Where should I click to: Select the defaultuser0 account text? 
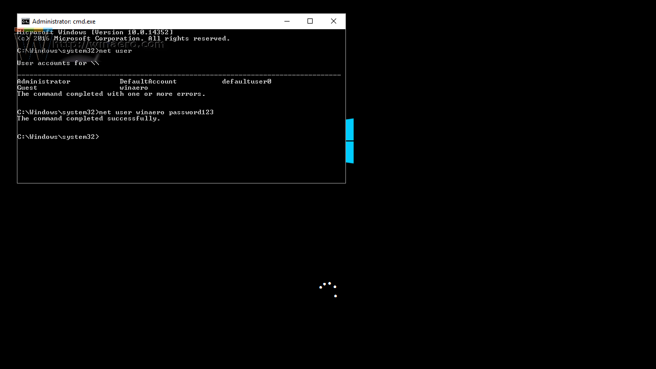click(x=247, y=81)
